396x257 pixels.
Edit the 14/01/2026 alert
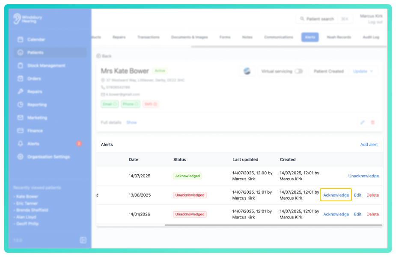click(357, 214)
